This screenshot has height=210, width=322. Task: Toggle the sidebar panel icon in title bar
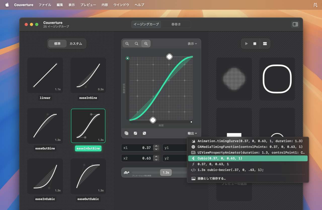coord(295,24)
